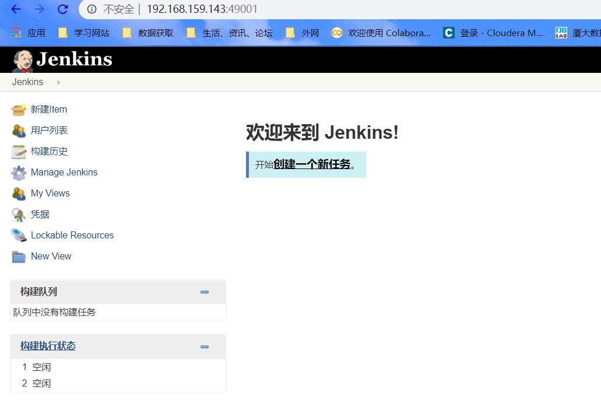
Task: Collapse the 构建执行状态 panel with minus button
Action: 205,347
